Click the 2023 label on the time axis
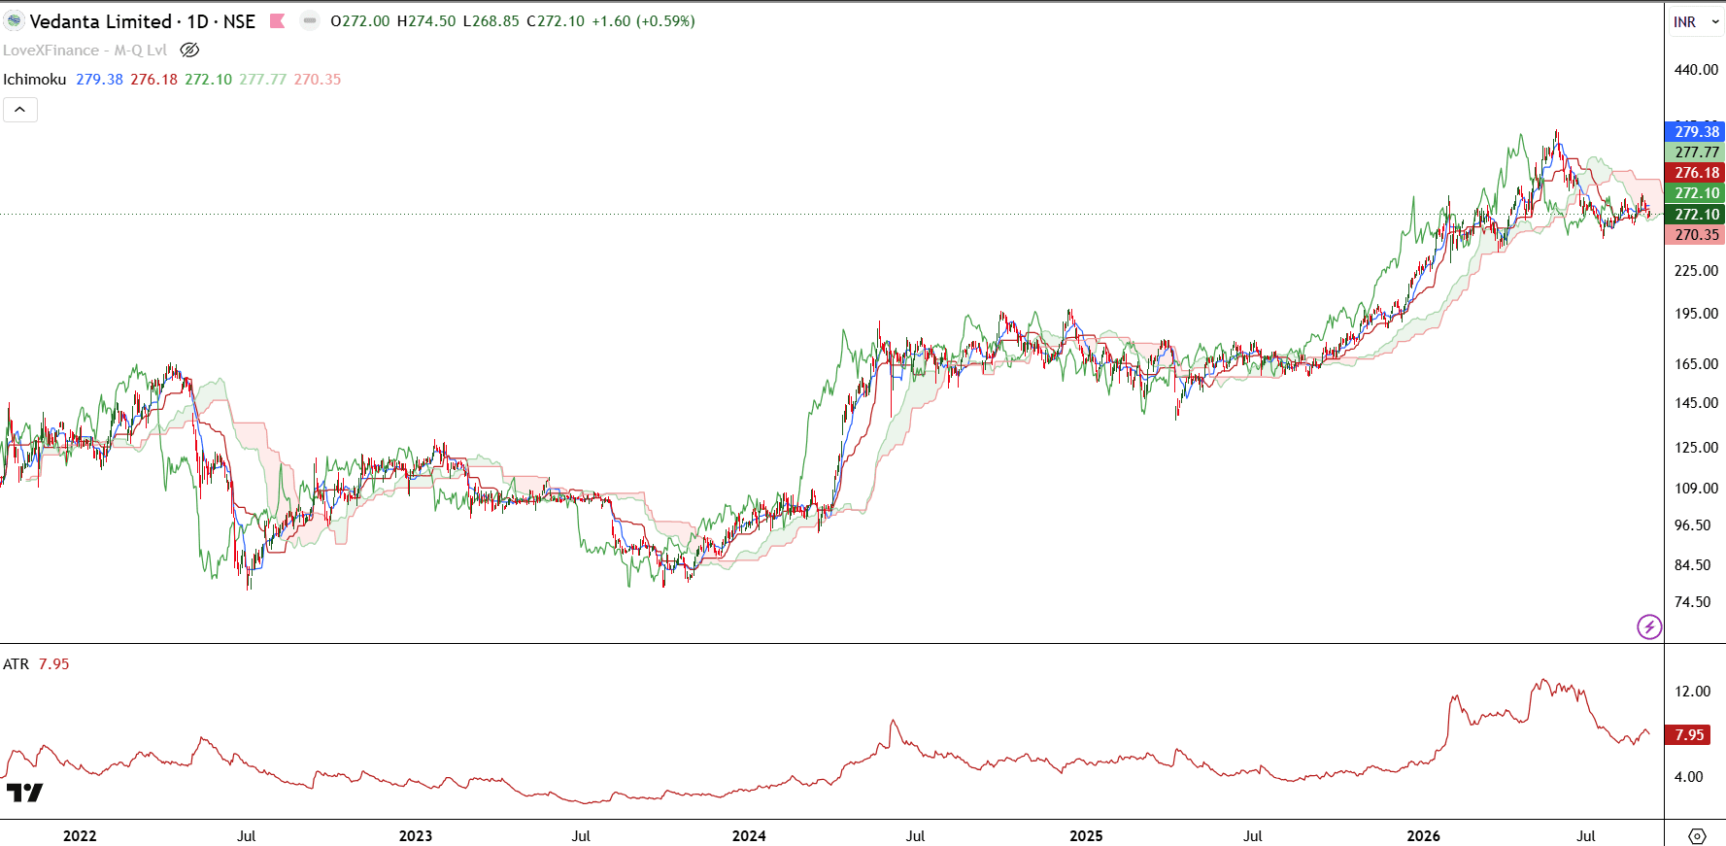 click(x=416, y=836)
